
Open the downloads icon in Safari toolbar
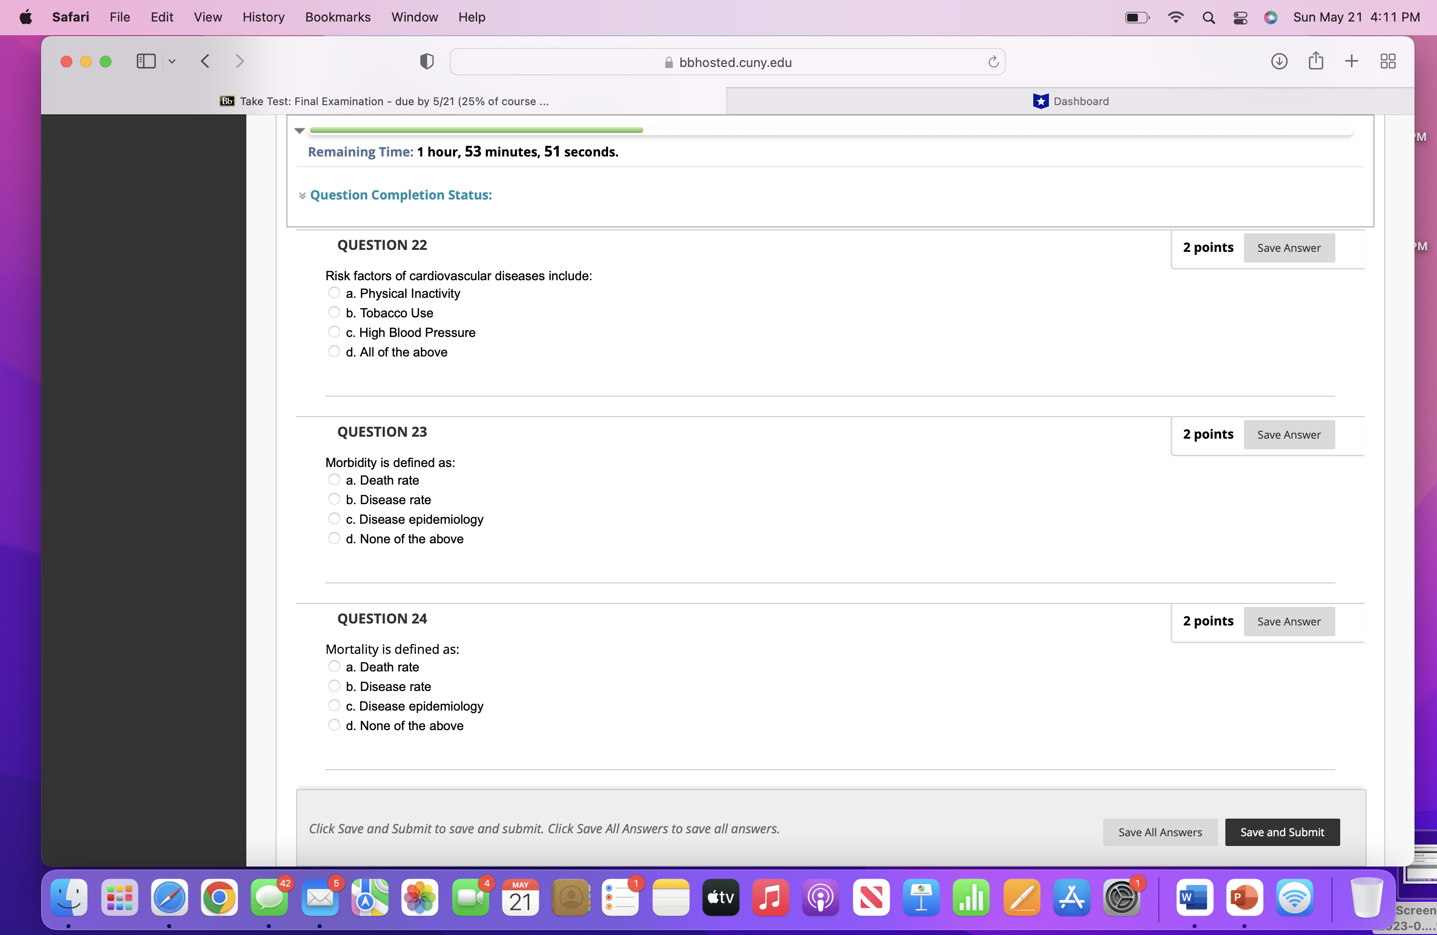click(1279, 61)
